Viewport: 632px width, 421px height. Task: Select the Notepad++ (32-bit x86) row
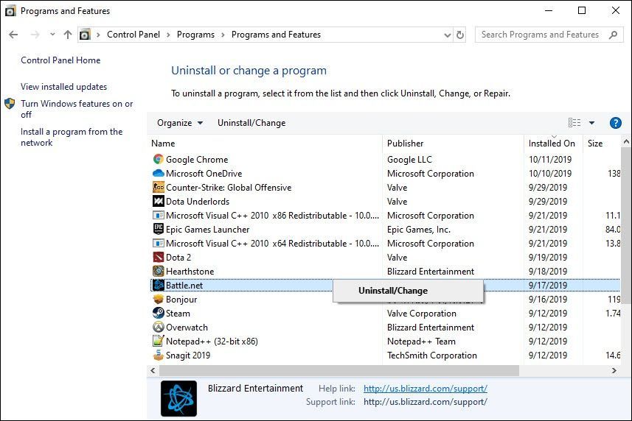click(212, 342)
